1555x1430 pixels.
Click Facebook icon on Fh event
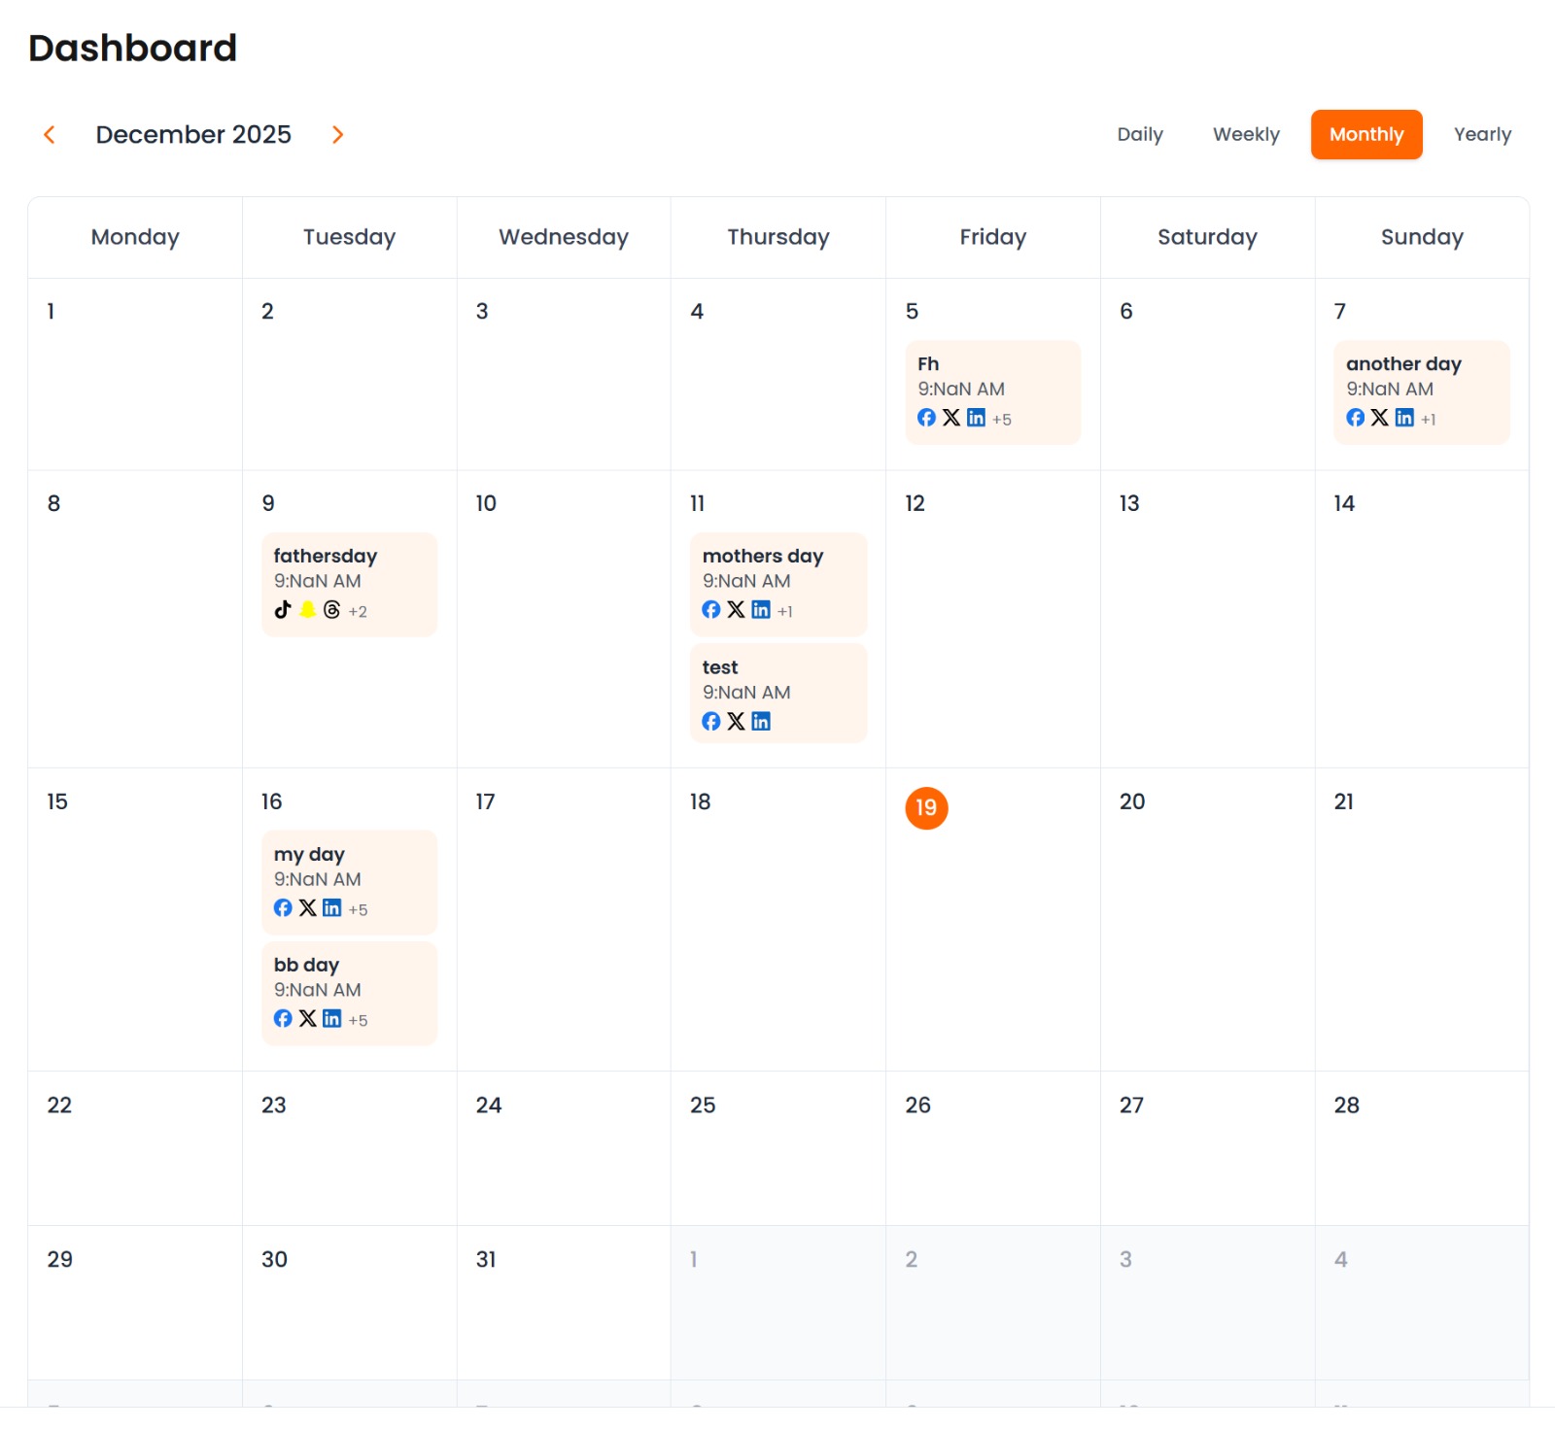926,417
